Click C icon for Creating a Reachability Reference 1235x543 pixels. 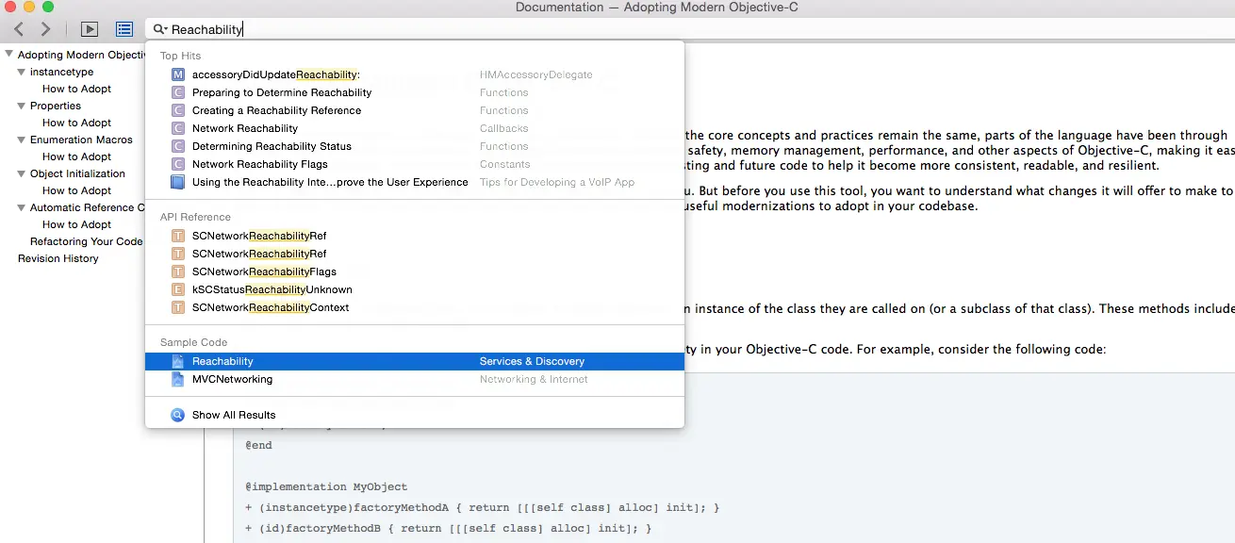pyautogui.click(x=178, y=110)
